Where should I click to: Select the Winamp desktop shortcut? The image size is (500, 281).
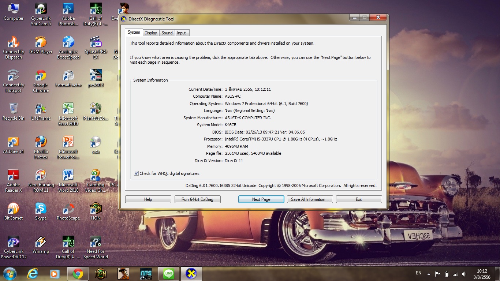click(41, 245)
